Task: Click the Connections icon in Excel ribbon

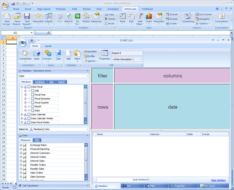Action: coord(221,16)
